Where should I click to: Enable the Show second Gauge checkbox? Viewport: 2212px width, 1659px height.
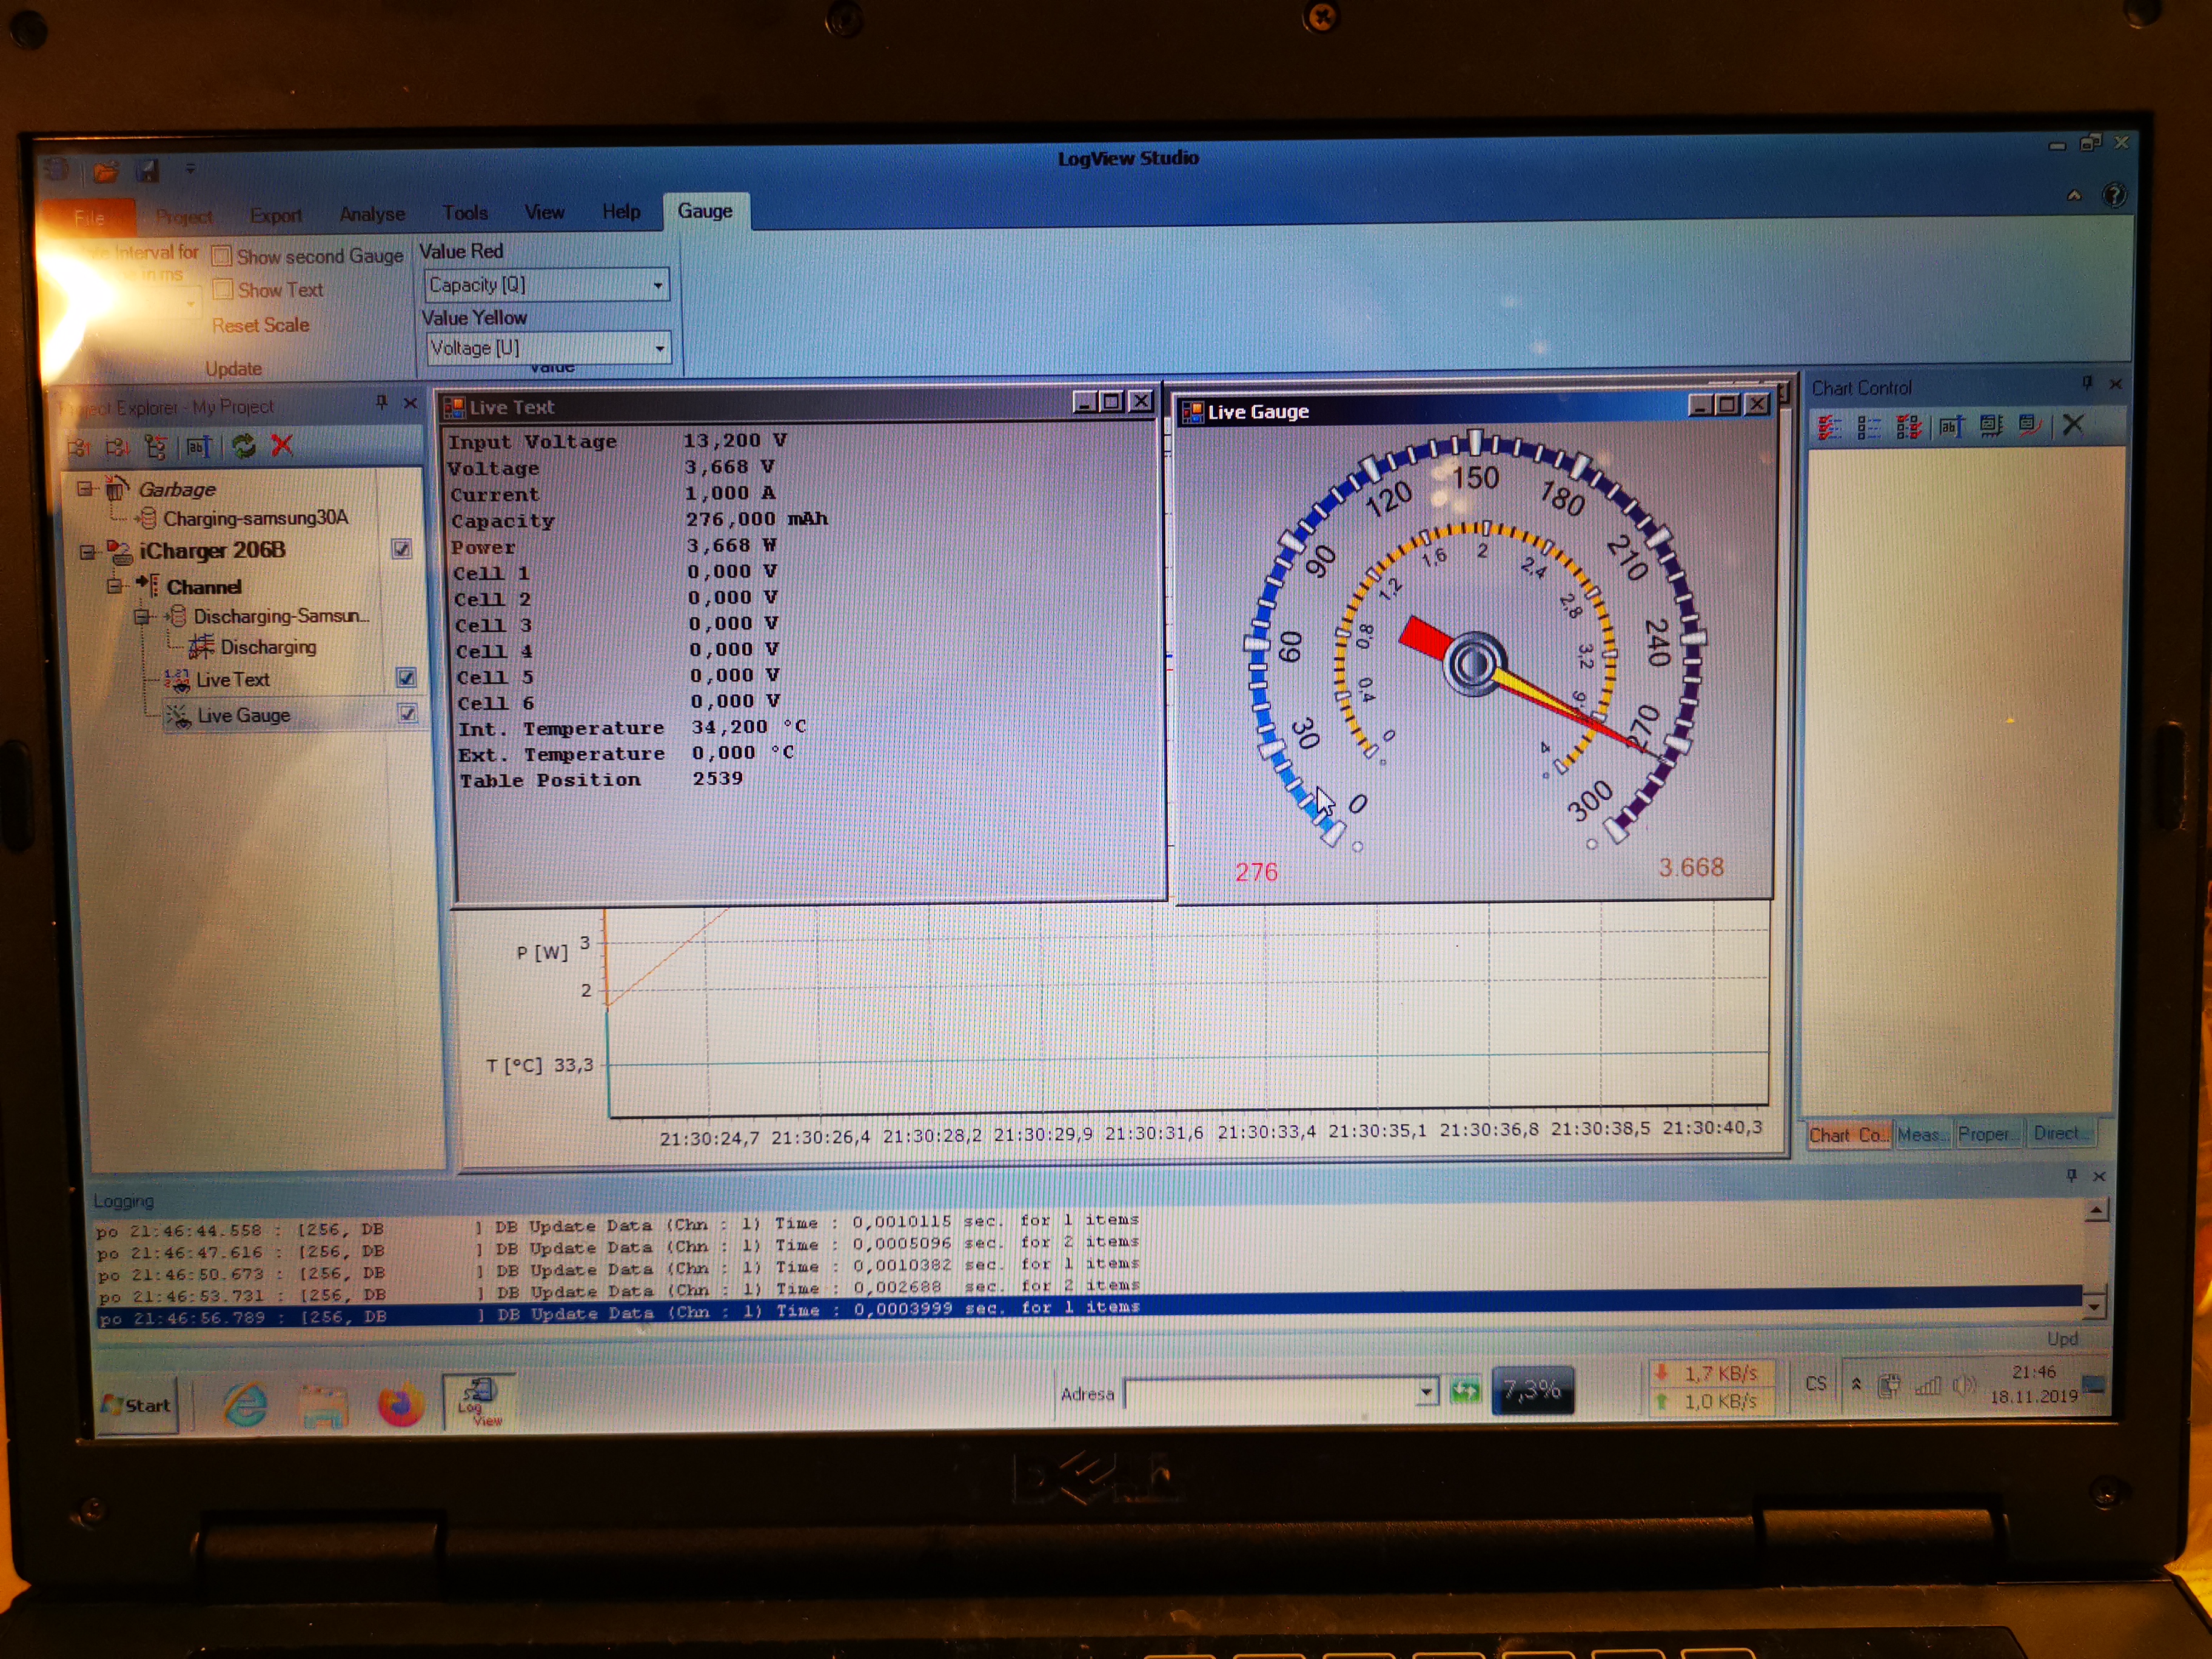(222, 257)
